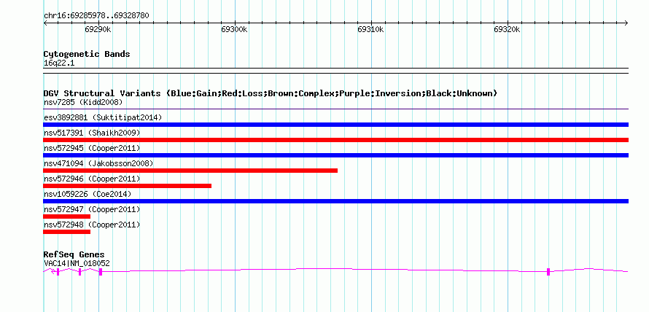
Task: Click the nsv572948 (Cooper2011) label
Action: (92, 225)
